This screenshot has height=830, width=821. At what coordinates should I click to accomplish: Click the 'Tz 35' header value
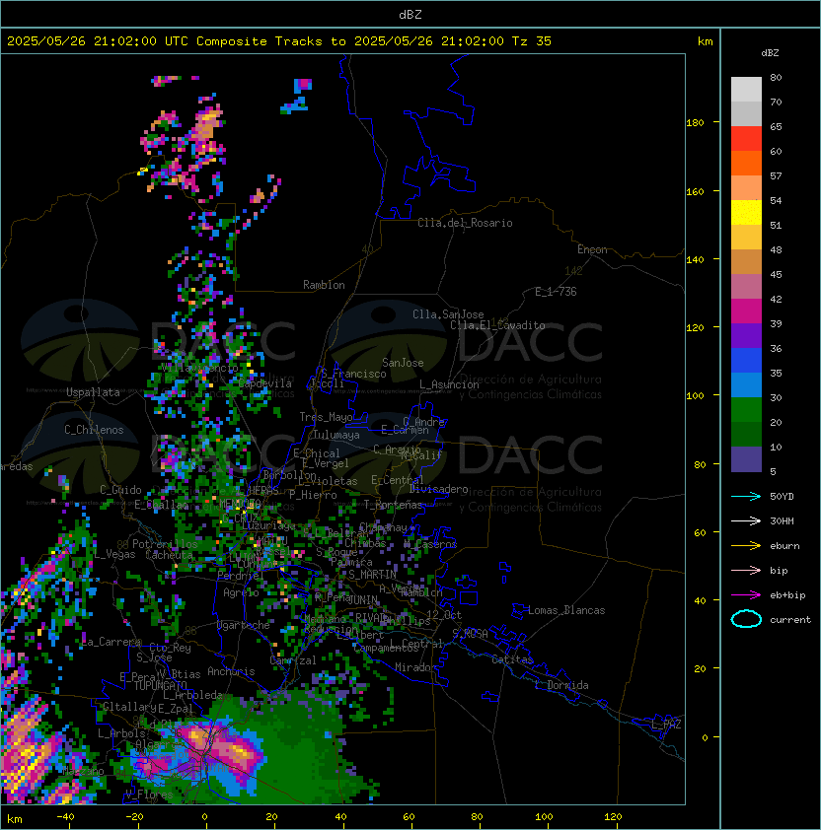(x=532, y=41)
